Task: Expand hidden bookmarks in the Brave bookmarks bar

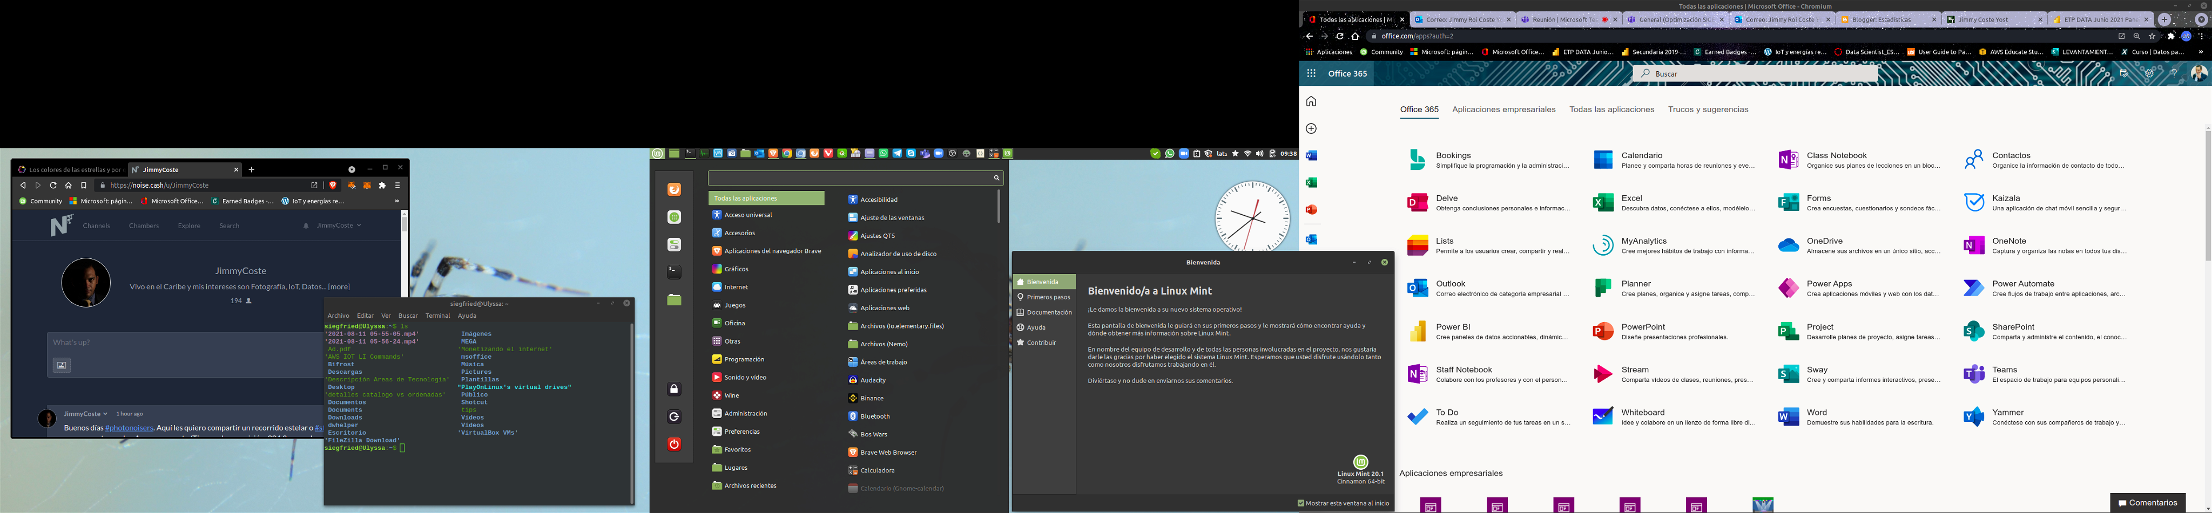Action: coord(397,202)
